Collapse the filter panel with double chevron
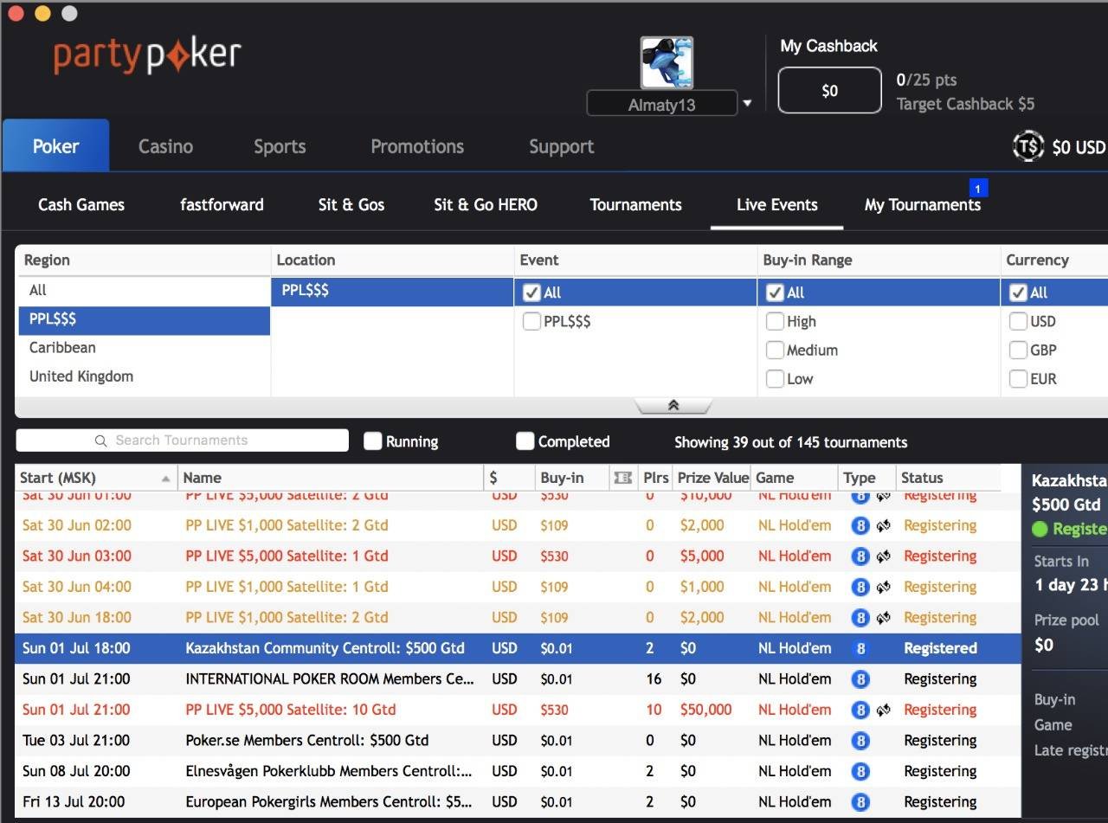The width and height of the screenshot is (1108, 823). pyautogui.click(x=673, y=406)
